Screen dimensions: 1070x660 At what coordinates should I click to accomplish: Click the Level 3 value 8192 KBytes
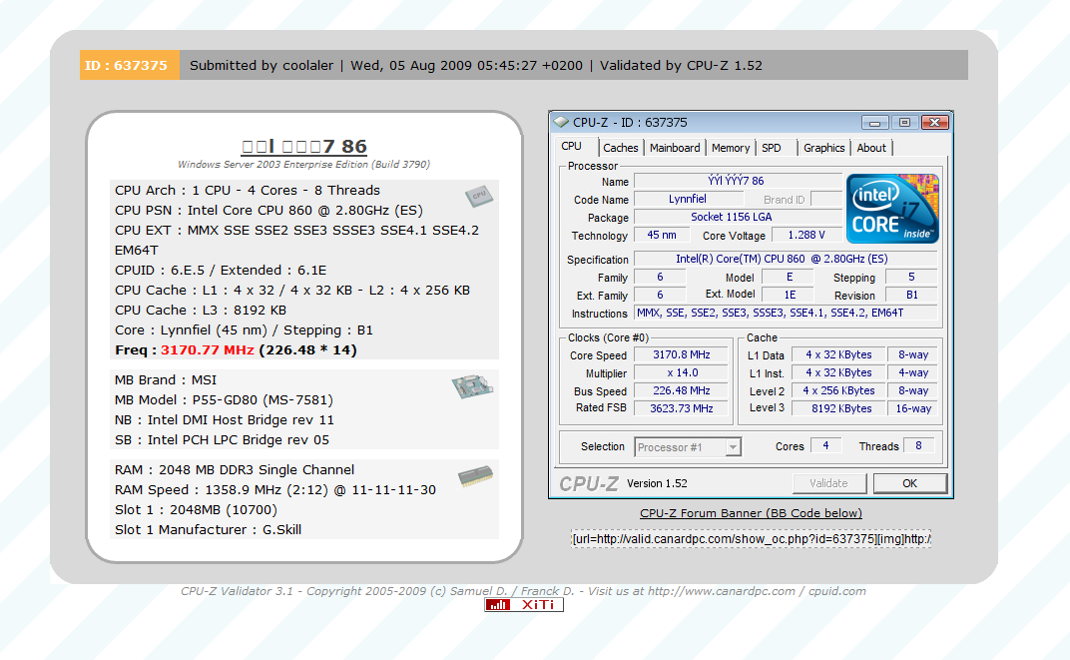coord(838,408)
